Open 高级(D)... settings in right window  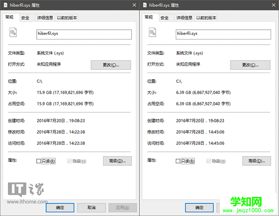coord(257,161)
